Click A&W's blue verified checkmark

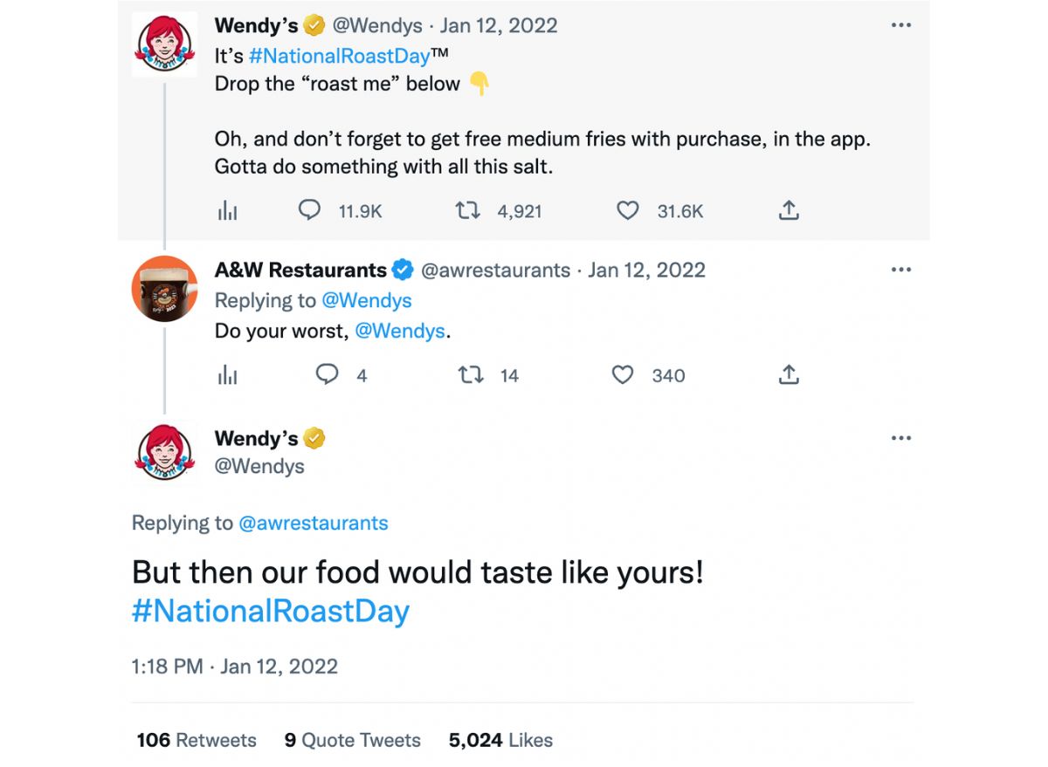click(x=402, y=270)
